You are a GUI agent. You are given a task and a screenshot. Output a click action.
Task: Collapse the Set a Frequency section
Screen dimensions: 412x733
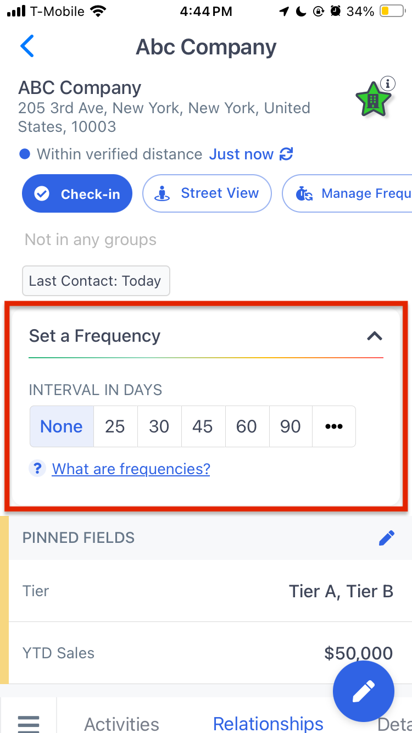375,336
